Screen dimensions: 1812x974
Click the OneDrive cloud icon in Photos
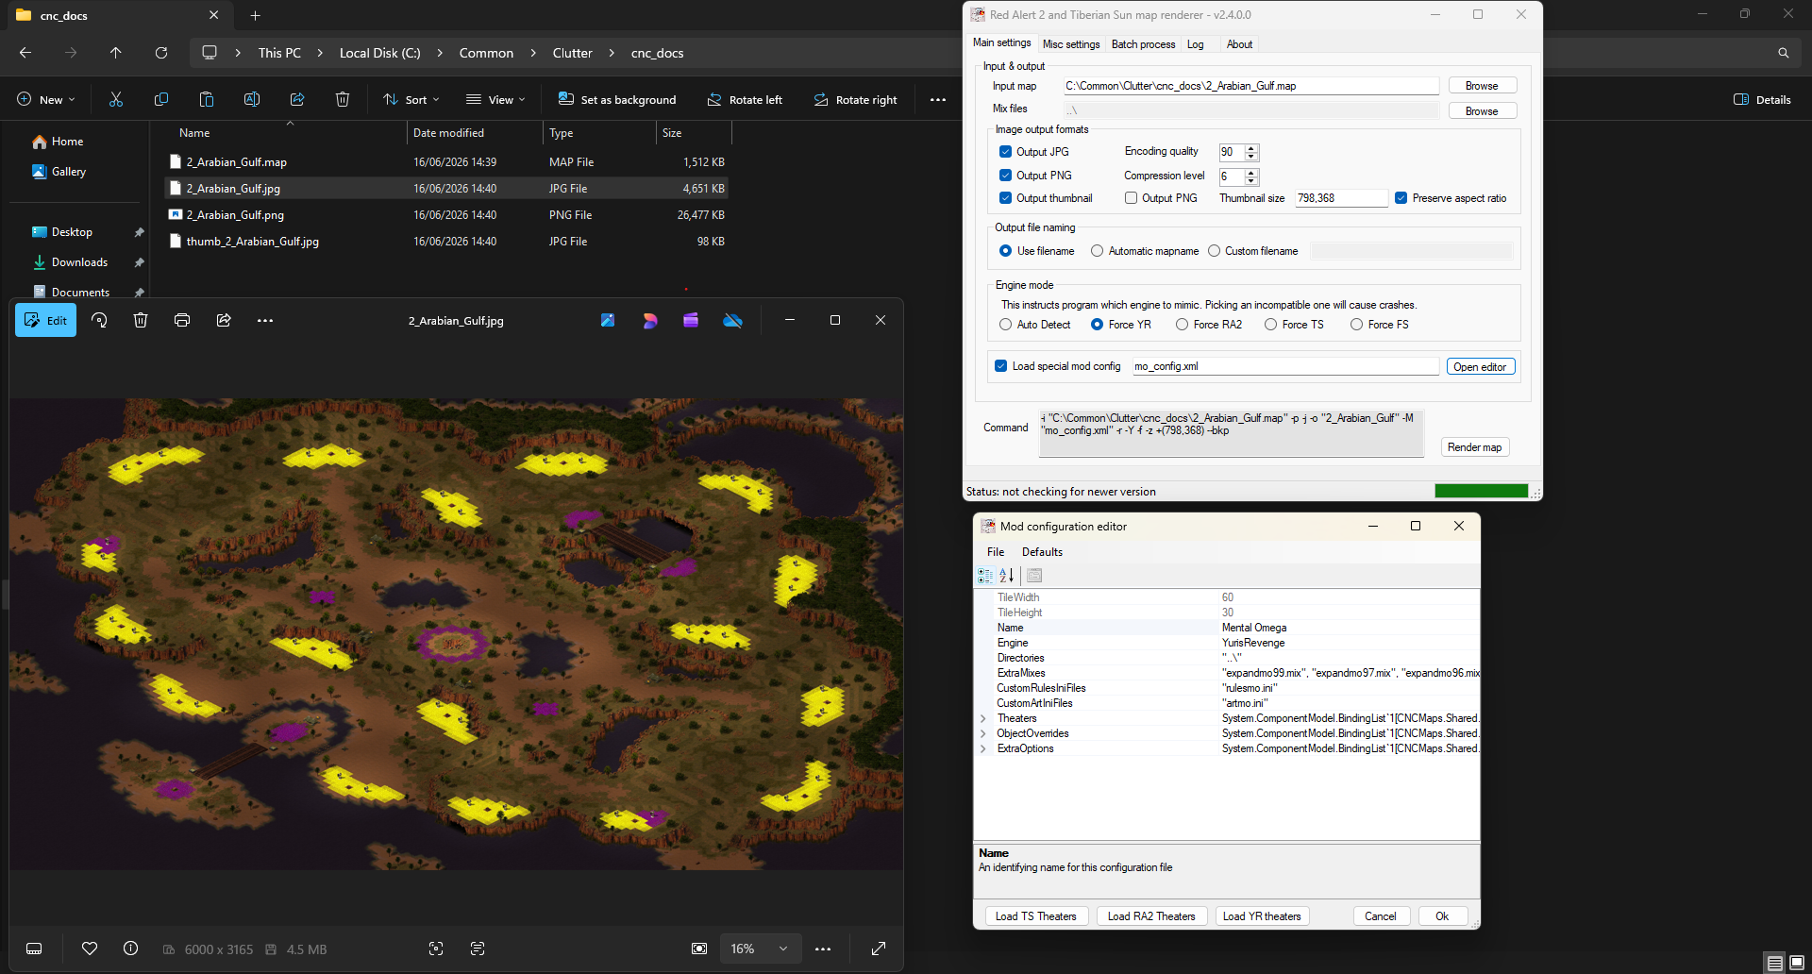coord(732,321)
